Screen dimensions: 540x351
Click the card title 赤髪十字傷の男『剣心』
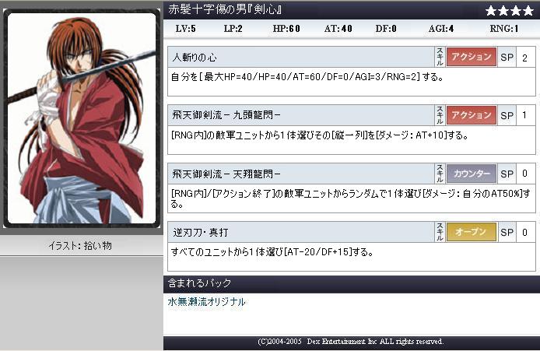coord(225,9)
